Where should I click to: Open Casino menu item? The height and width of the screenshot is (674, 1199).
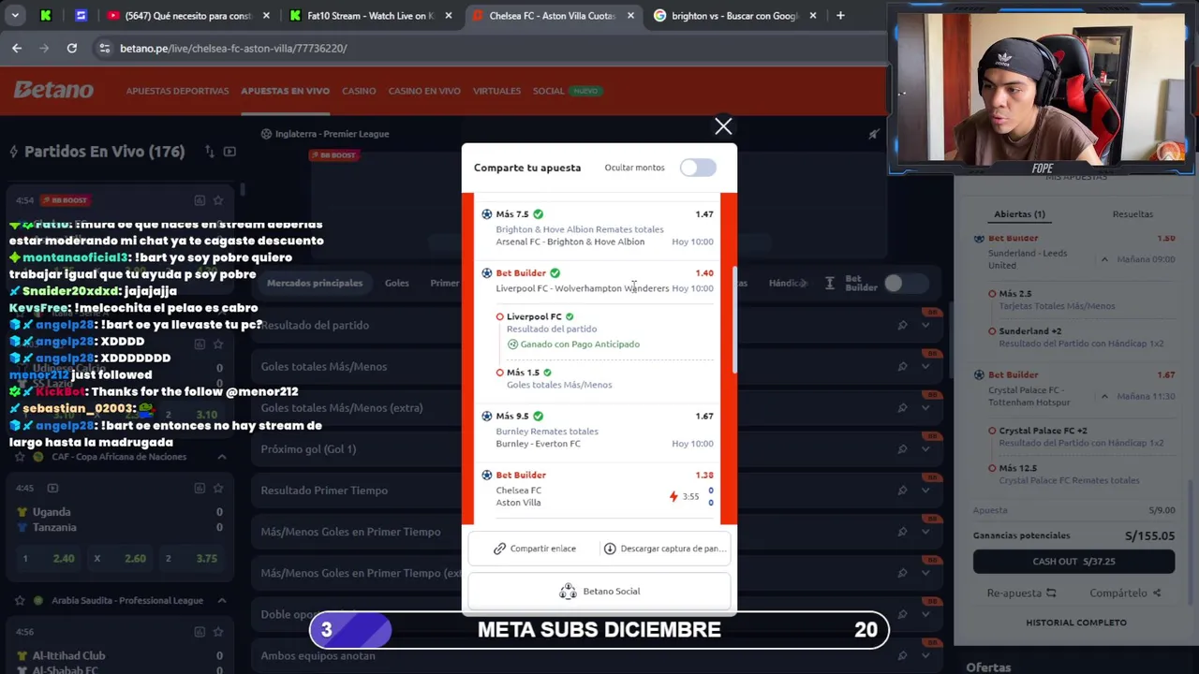pyautogui.click(x=359, y=91)
